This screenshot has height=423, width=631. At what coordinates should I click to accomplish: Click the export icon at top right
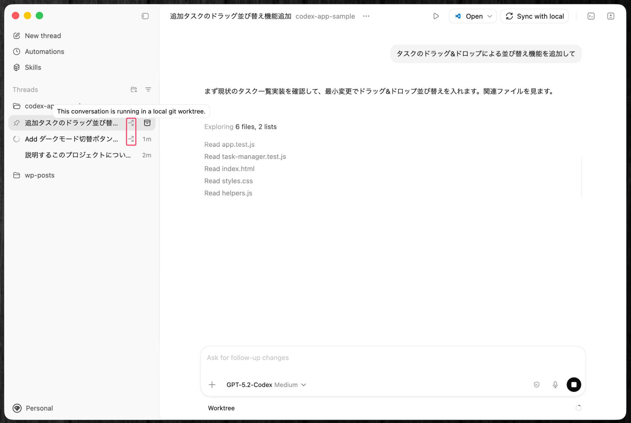tap(611, 16)
